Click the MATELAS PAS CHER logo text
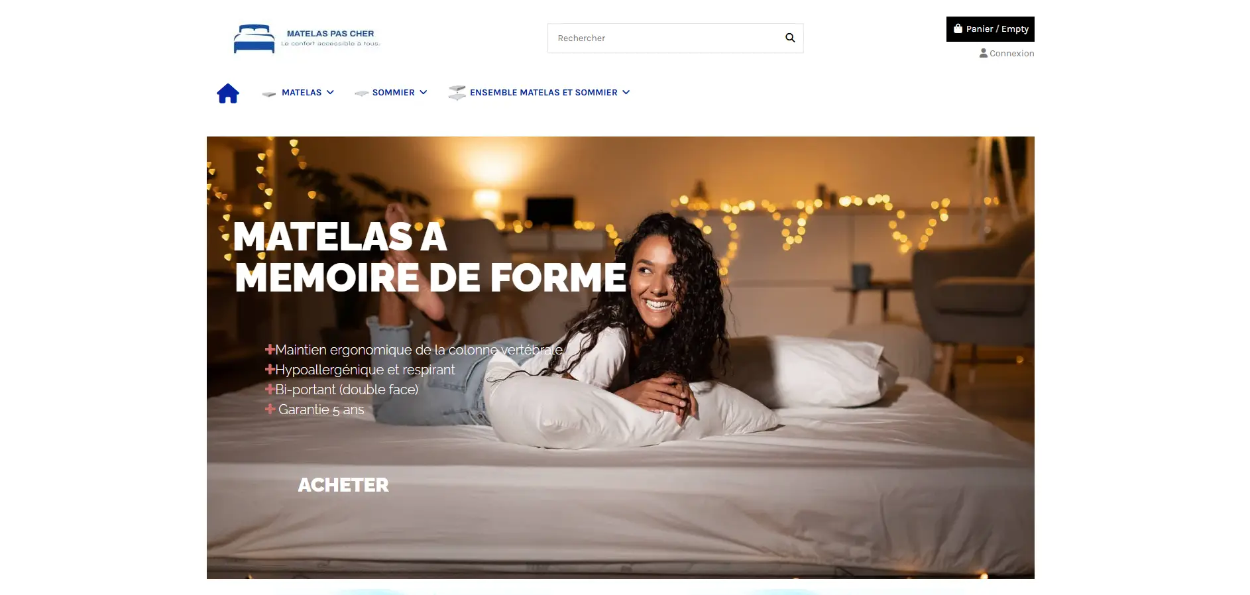The height and width of the screenshot is (595, 1250). (330, 33)
